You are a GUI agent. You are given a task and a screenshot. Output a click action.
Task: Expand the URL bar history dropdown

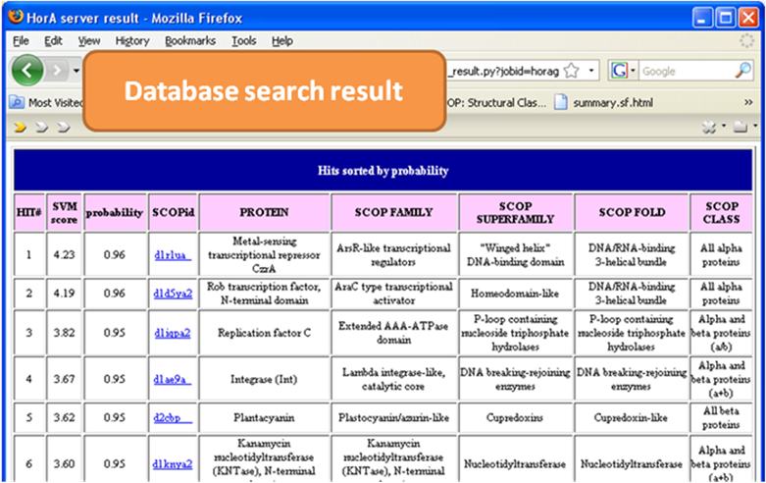[591, 71]
